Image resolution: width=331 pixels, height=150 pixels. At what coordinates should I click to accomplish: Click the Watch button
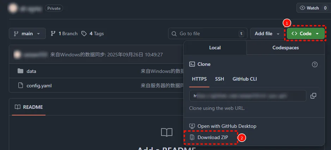point(314,8)
